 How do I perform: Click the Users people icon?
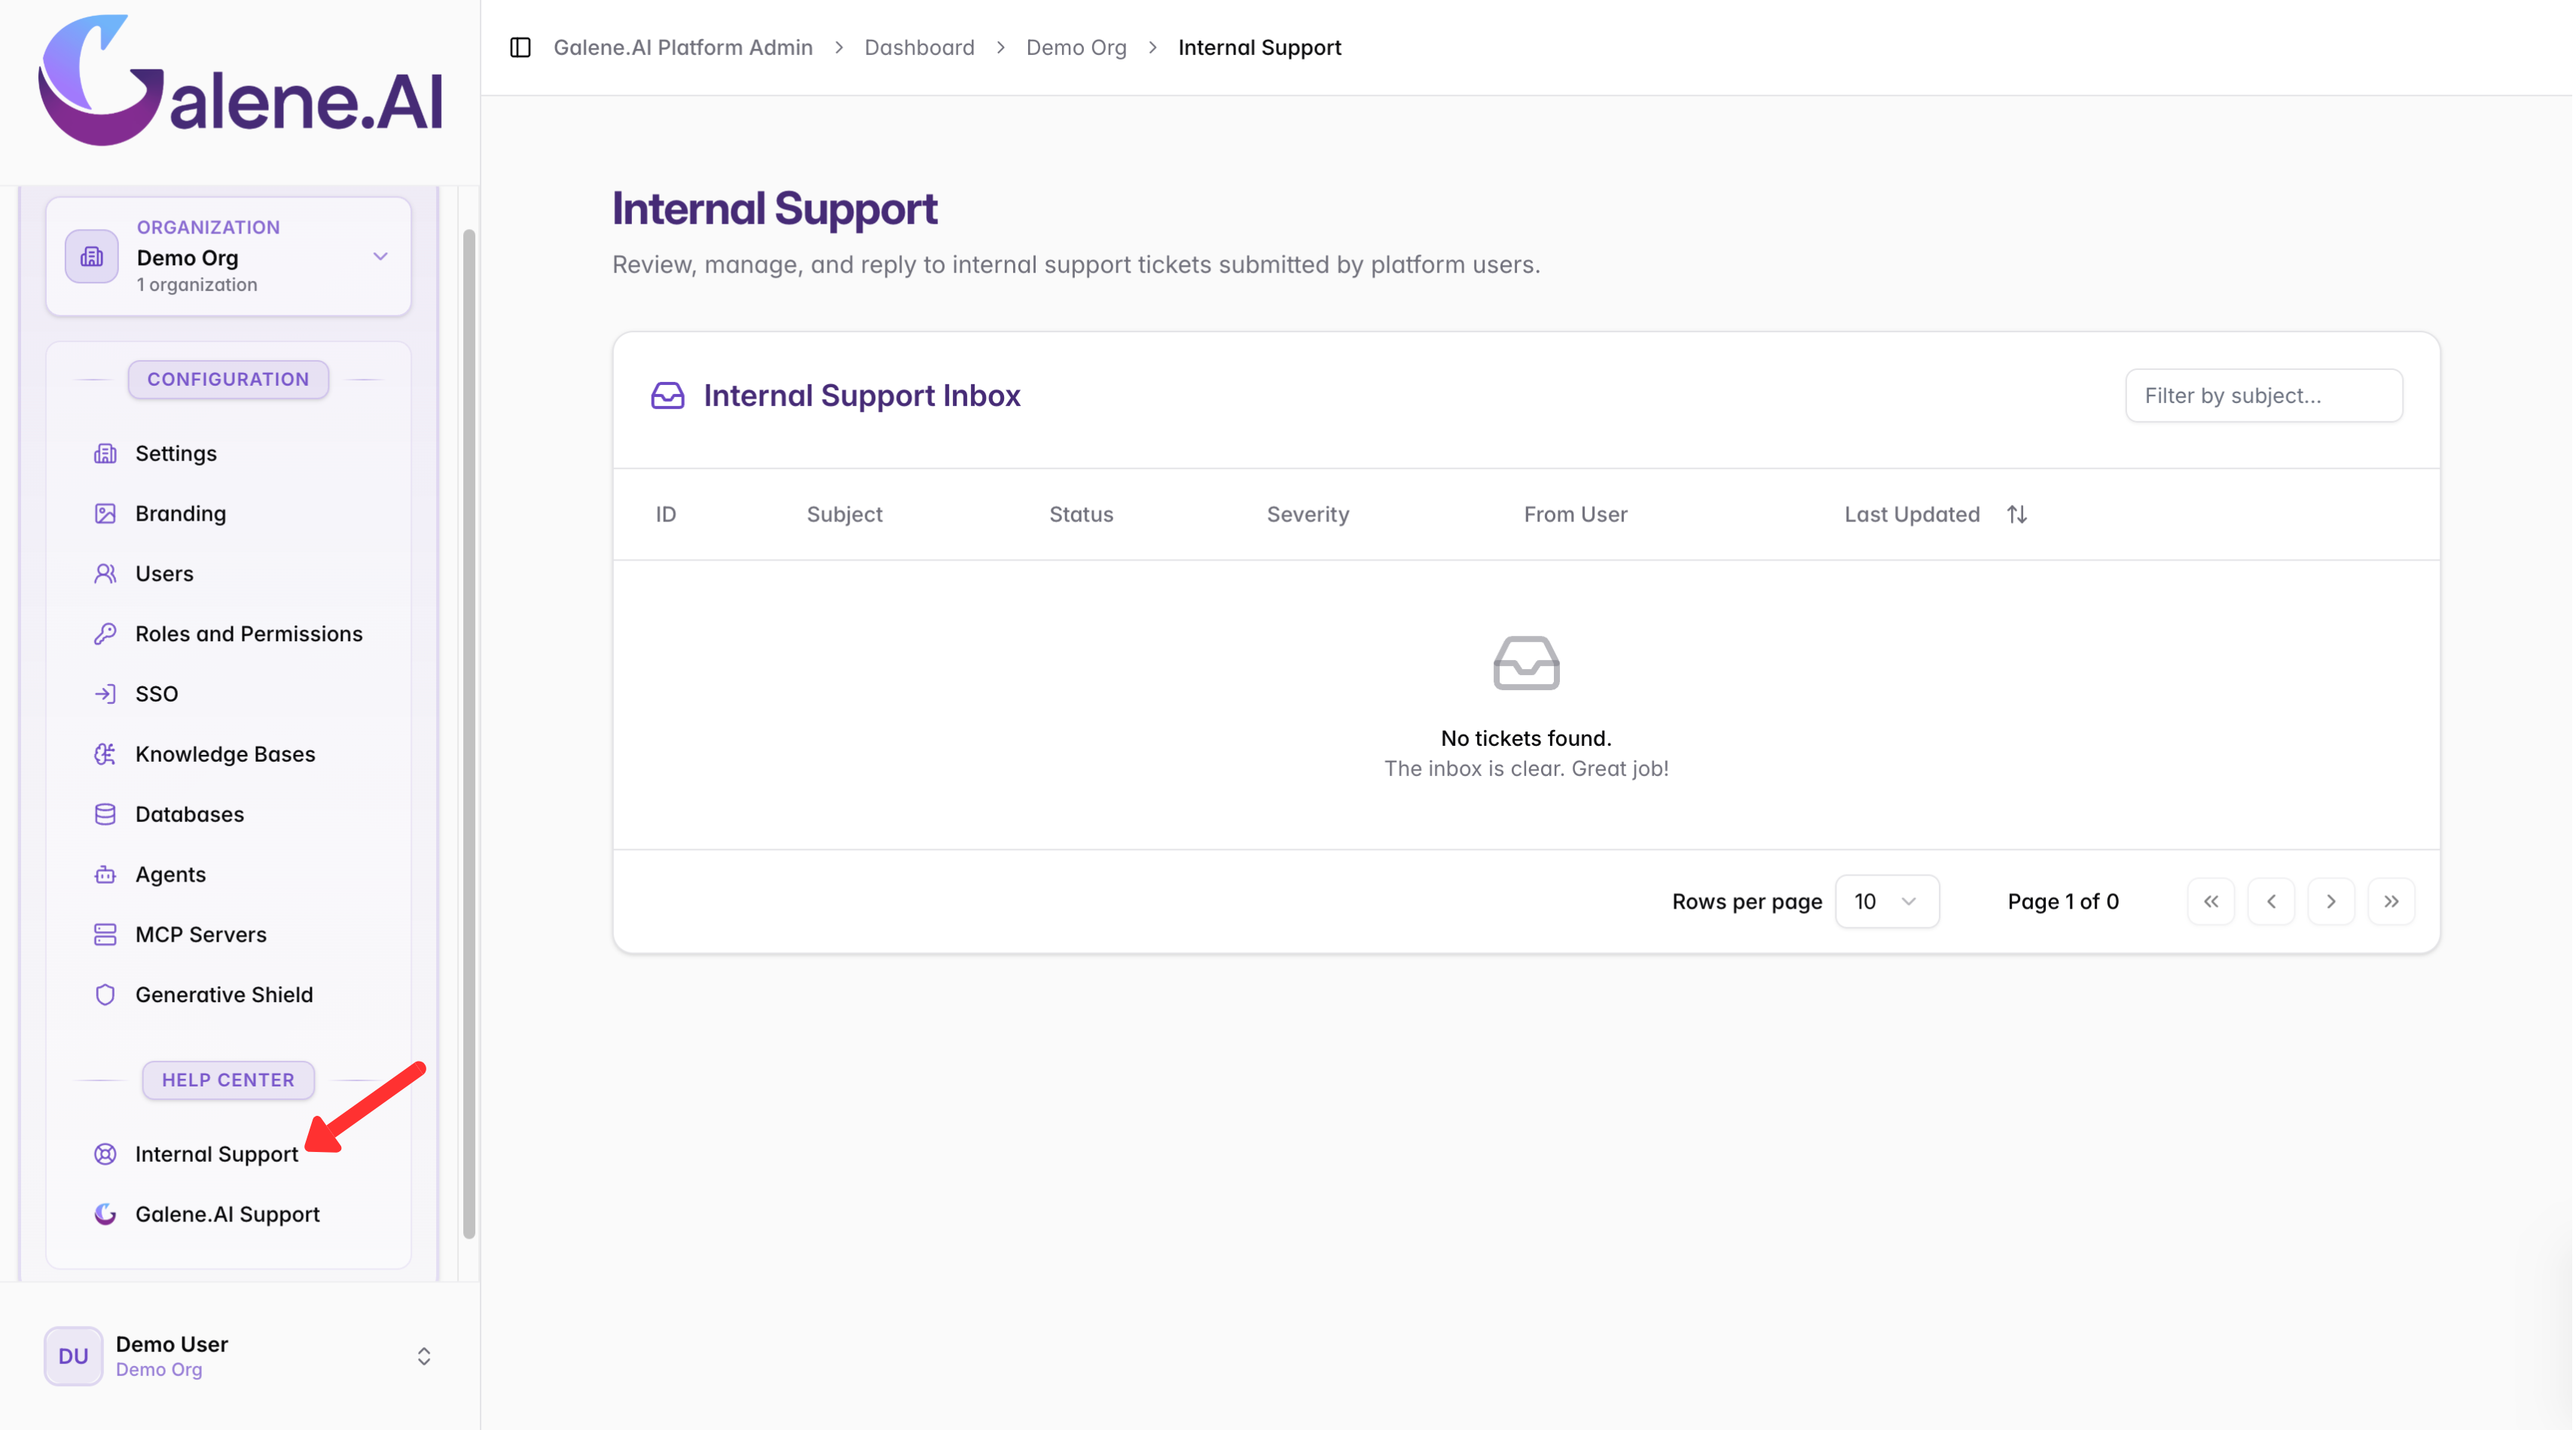[105, 574]
